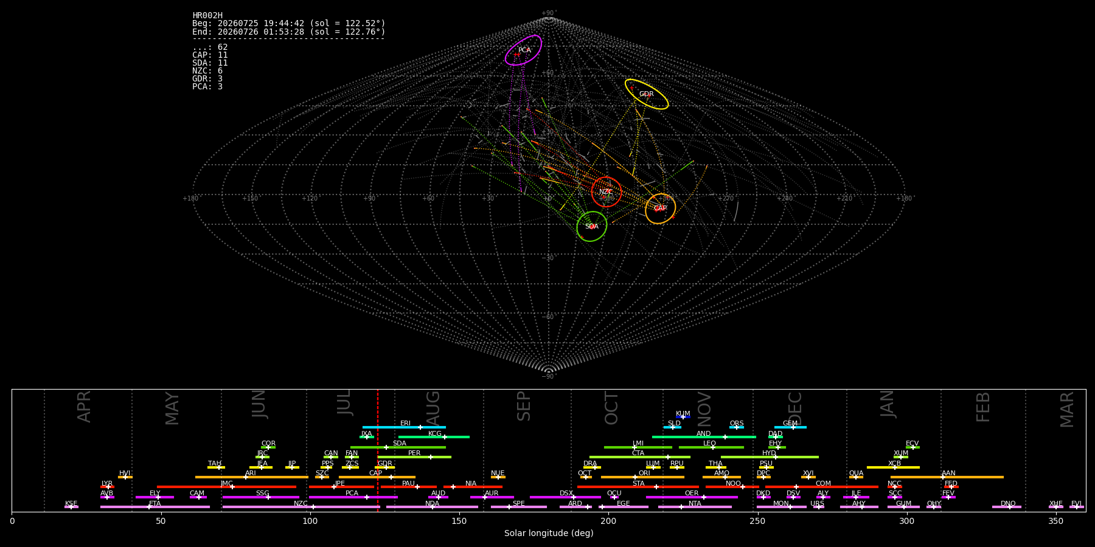Click the LYR shower marker in April
This screenshot has height=547, width=1095.
pos(108,487)
